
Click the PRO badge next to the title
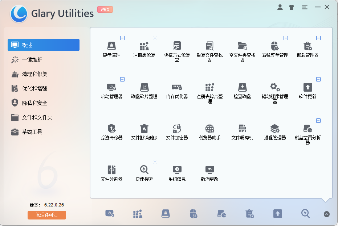point(105,10)
